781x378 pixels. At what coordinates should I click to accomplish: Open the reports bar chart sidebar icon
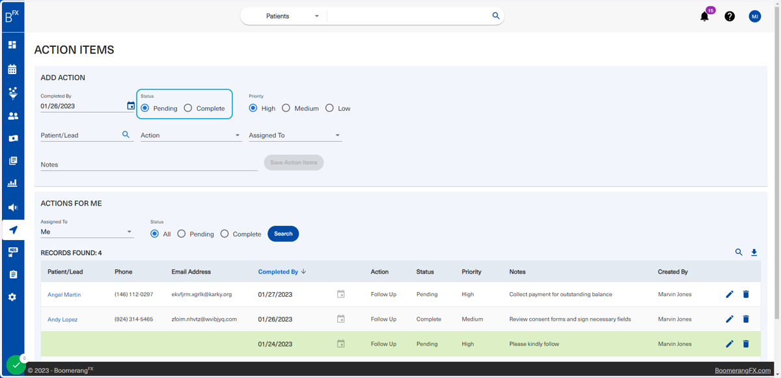(12, 183)
